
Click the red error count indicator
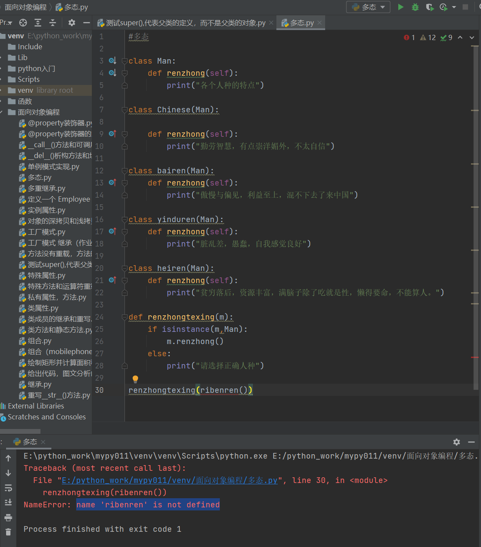tap(409, 37)
